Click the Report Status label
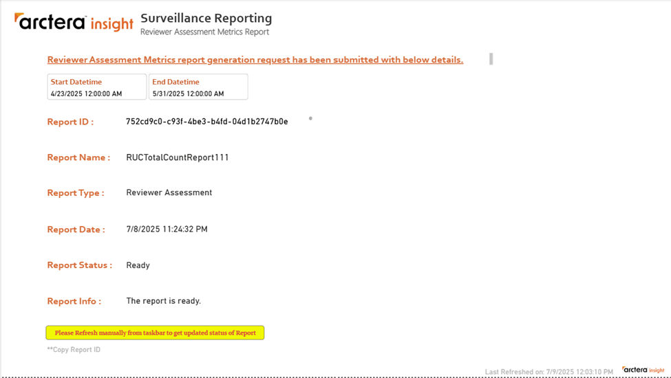 pos(80,265)
